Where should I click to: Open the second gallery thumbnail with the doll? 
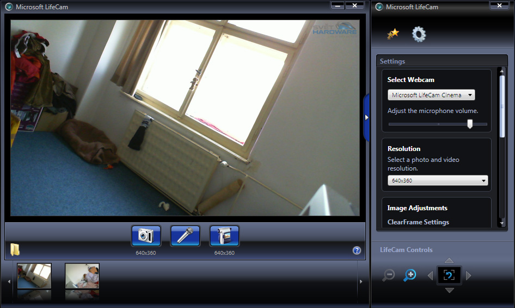coord(82,276)
